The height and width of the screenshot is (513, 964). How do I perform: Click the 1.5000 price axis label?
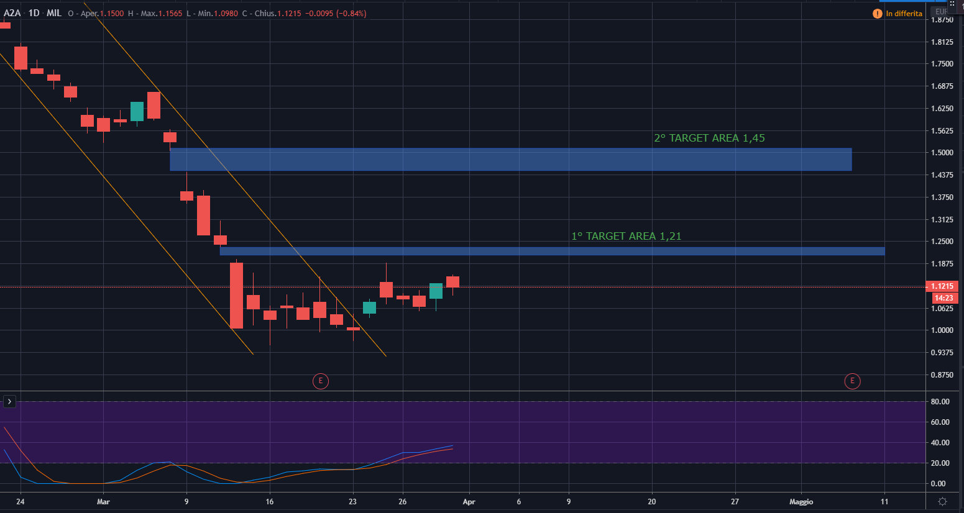pos(942,152)
